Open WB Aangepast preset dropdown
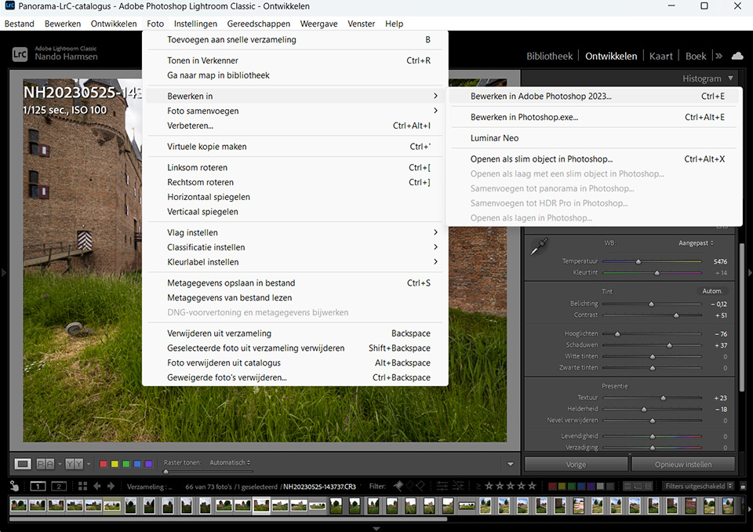753x532 pixels. [x=696, y=243]
